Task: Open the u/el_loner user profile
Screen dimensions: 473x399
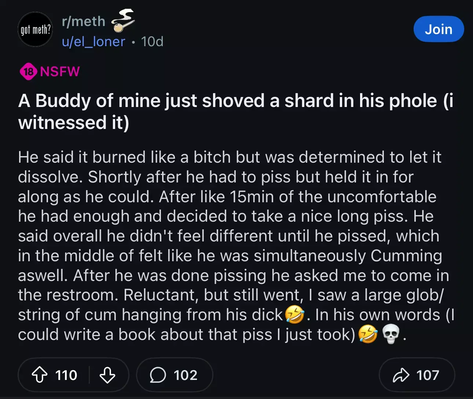Action: [x=93, y=42]
